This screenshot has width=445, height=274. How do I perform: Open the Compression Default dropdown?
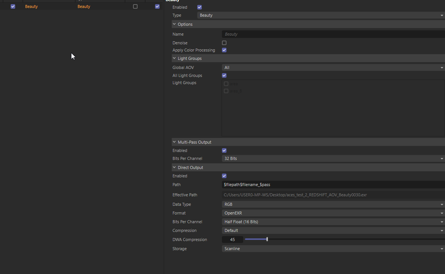[x=333, y=230]
